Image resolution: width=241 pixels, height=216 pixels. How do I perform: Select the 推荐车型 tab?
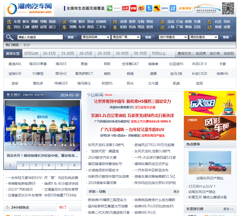(13, 53)
